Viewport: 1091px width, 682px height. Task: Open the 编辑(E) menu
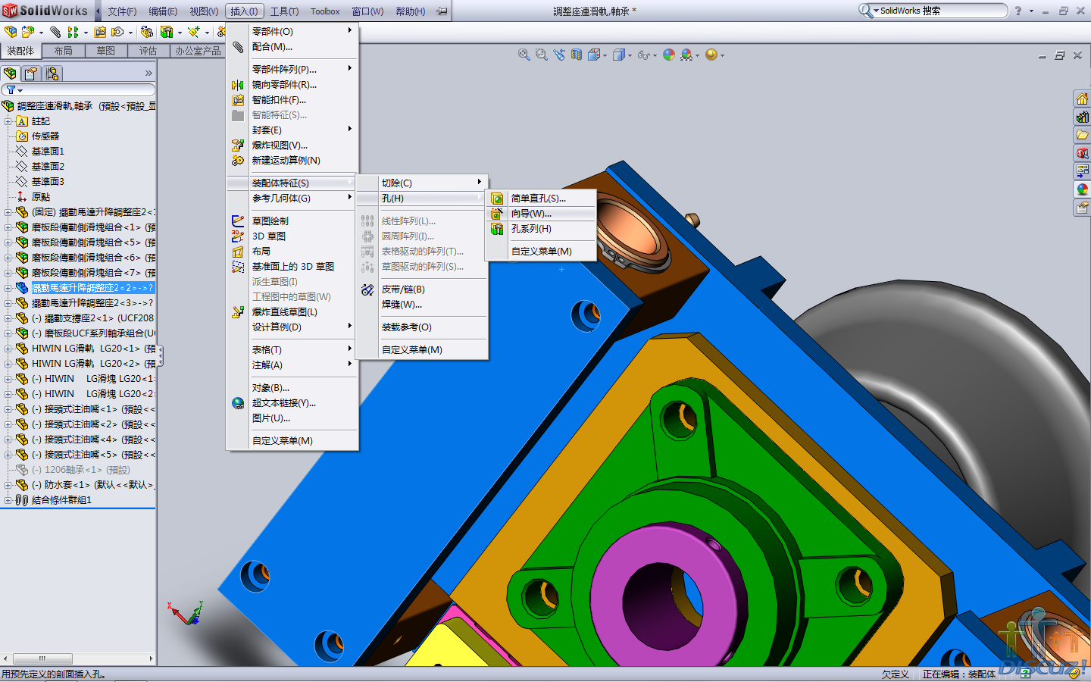[163, 11]
